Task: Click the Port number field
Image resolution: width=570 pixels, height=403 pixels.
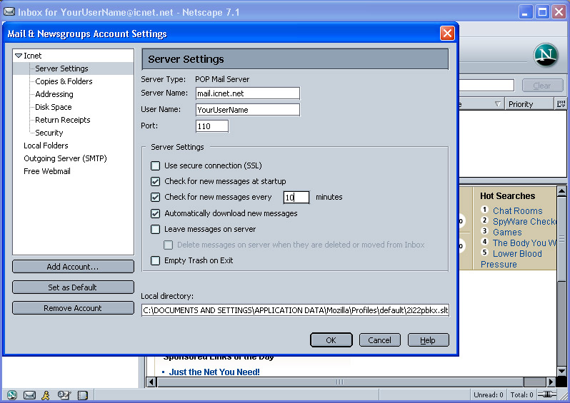Action: pyautogui.click(x=212, y=126)
